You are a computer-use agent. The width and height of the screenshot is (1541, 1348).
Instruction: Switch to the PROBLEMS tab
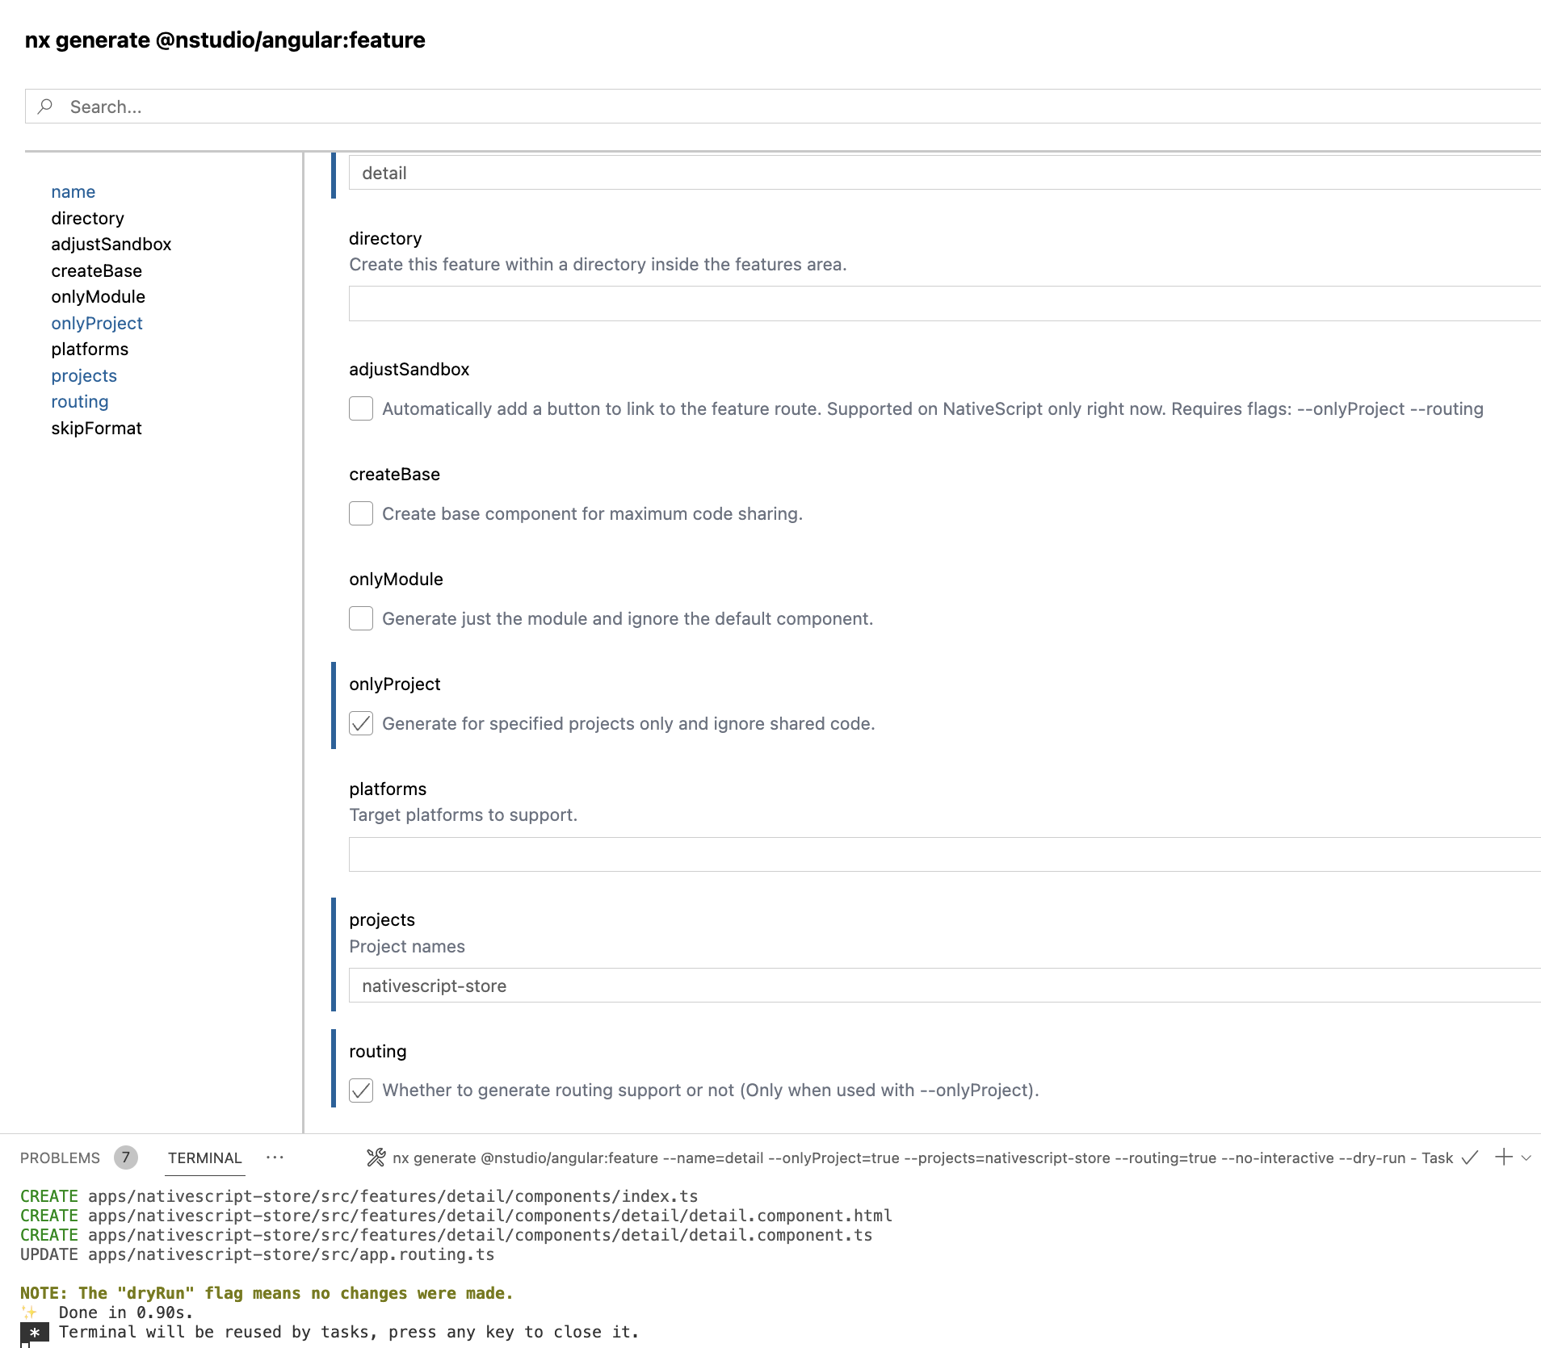tap(60, 1158)
